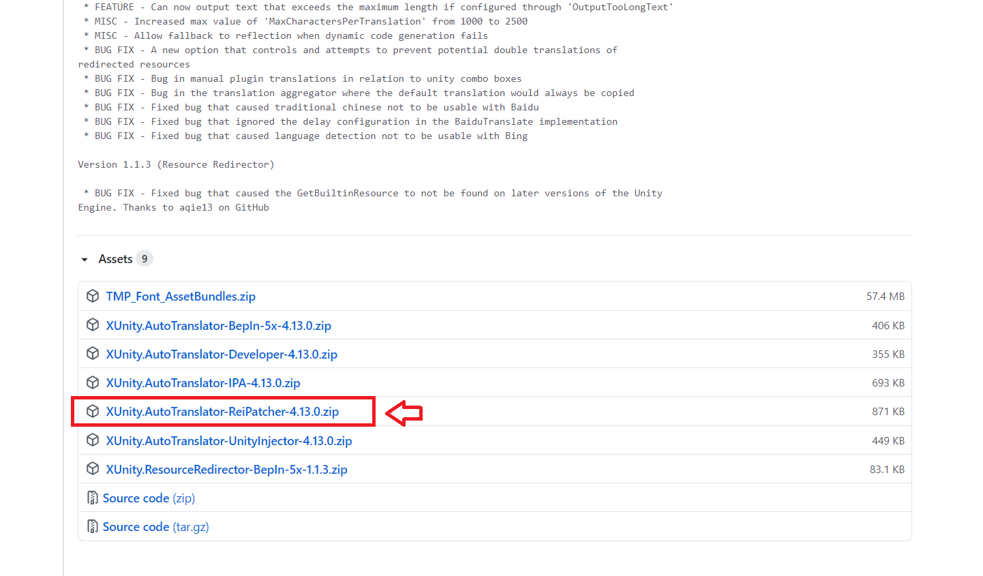Click the package icon beside BepIn-5x-4.13.0.zip
This screenshot has height=576, width=983.
click(93, 325)
